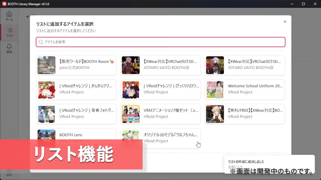Choose Welcome School Uniform item

pyautogui.click(x=245, y=89)
